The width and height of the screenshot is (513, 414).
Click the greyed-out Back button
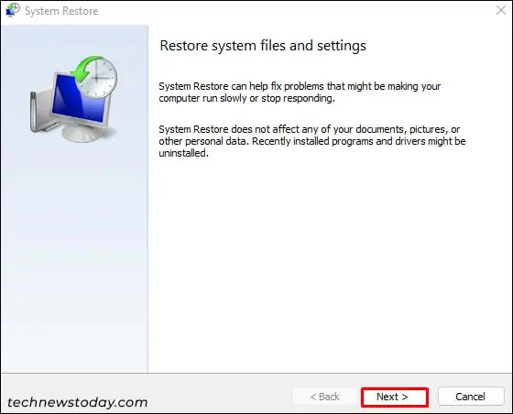pos(324,397)
